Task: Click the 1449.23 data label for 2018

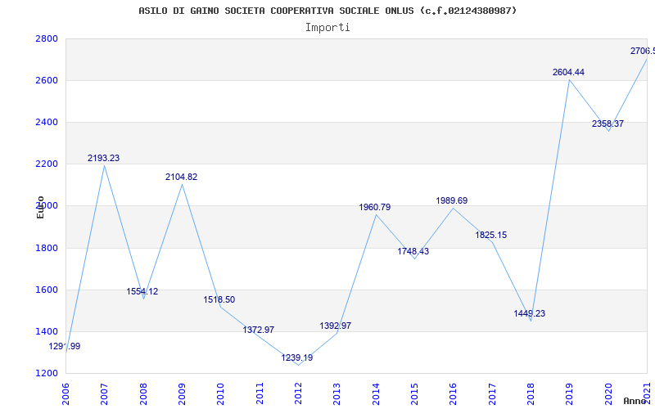Action: [x=530, y=313]
